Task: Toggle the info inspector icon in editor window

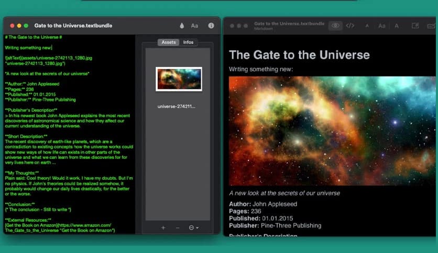Action: point(211,26)
